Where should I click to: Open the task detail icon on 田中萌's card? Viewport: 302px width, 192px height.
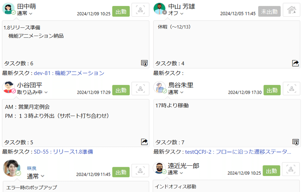[x=144, y=63]
